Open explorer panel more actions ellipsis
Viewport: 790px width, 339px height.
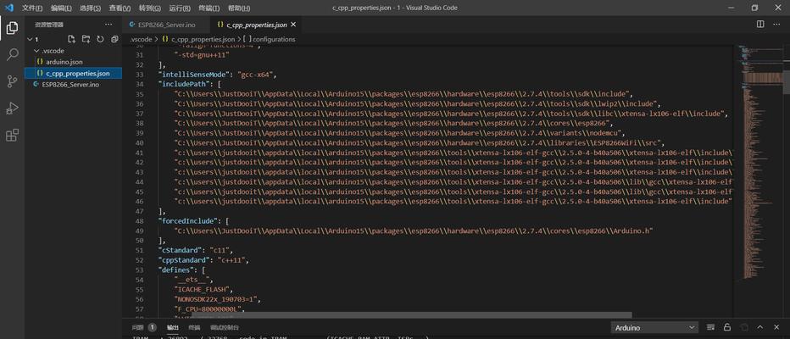tap(108, 25)
